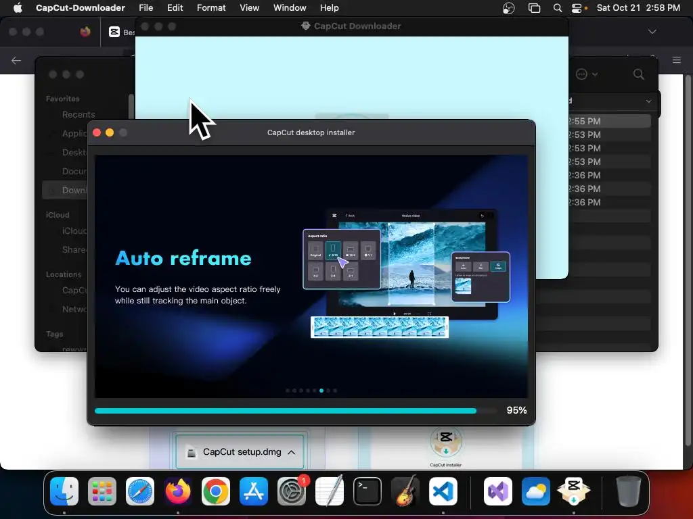Screen dimensions: 693x519
Task: Open System Settings with notification badge
Action: (x=292, y=491)
